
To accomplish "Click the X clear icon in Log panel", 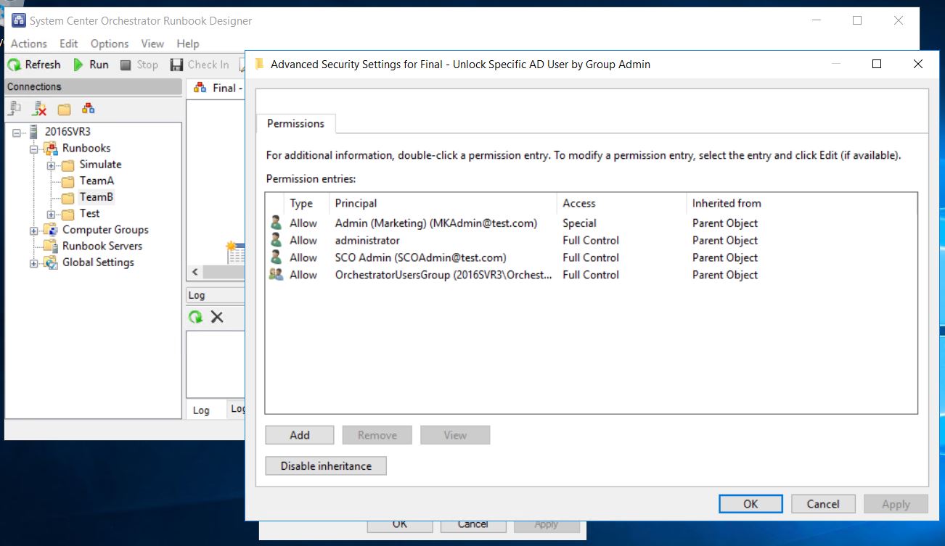I will coord(217,317).
